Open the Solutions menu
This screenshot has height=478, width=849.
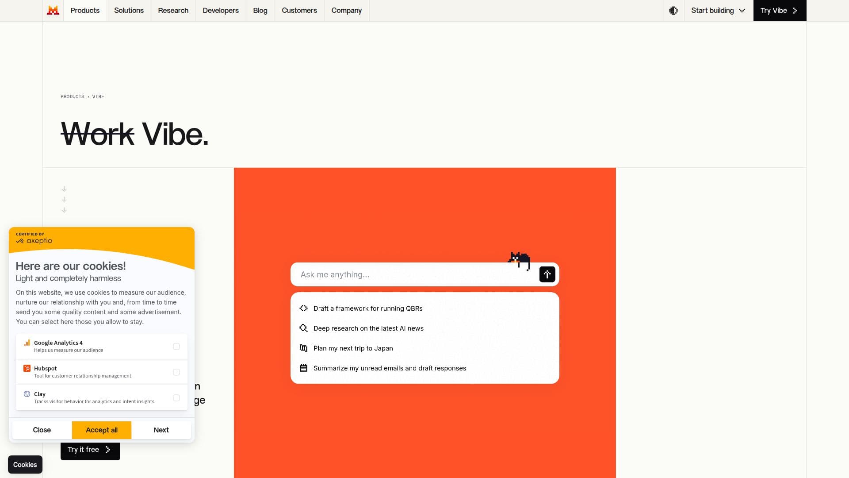129,11
